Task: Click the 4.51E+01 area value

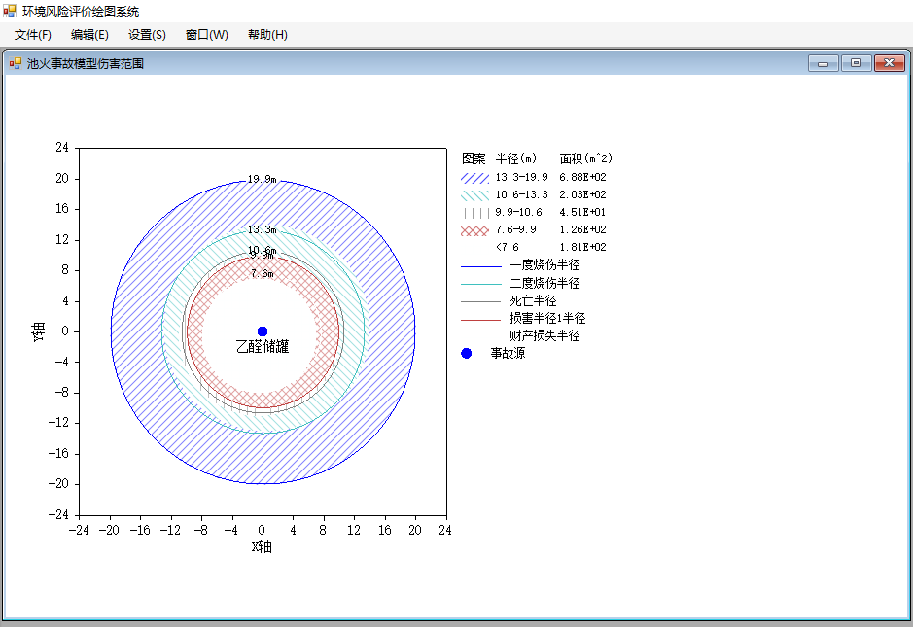Action: coord(582,212)
